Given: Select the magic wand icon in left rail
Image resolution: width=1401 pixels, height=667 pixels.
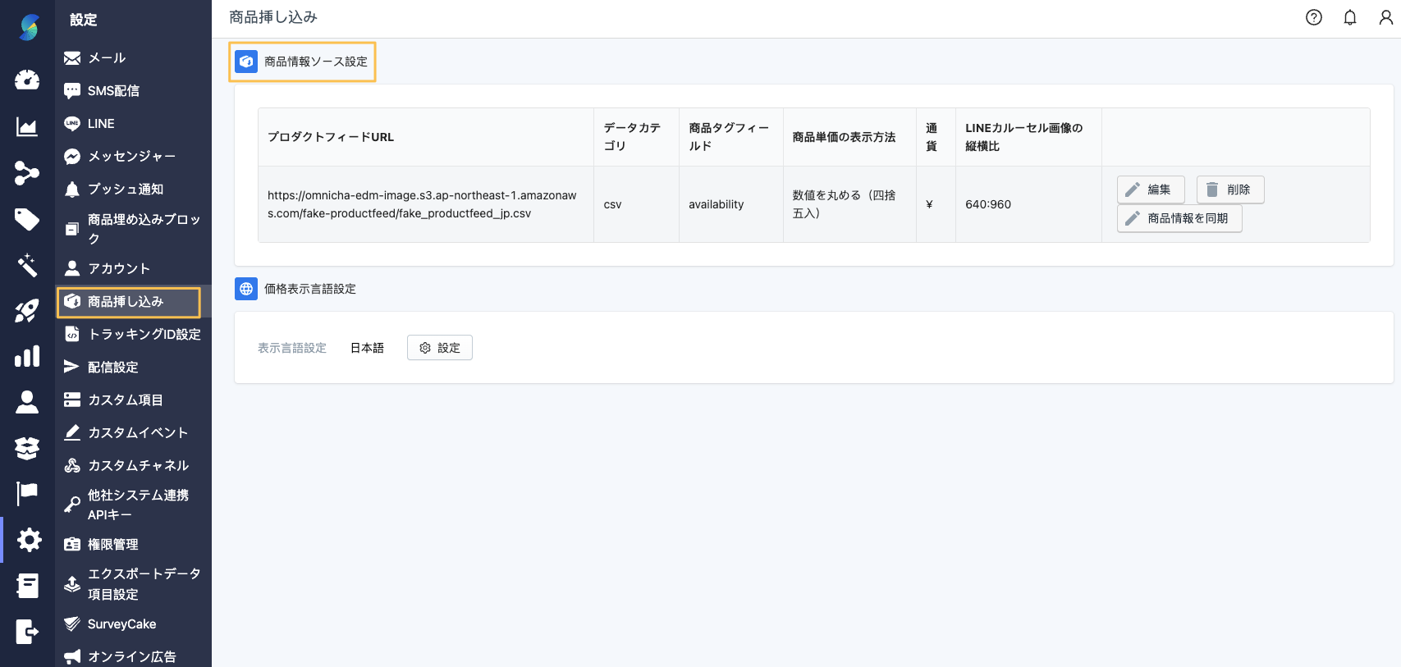Looking at the screenshot, I should pos(27,265).
